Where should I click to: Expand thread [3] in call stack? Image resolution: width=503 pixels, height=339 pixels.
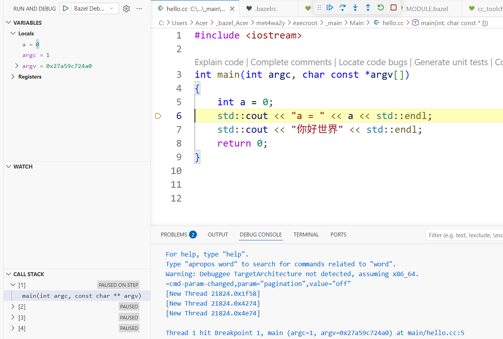coord(13,317)
